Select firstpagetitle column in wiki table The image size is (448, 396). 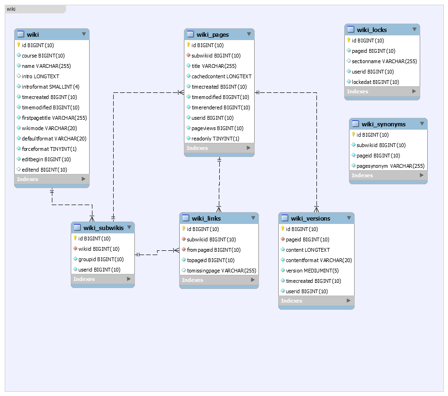pos(54,118)
